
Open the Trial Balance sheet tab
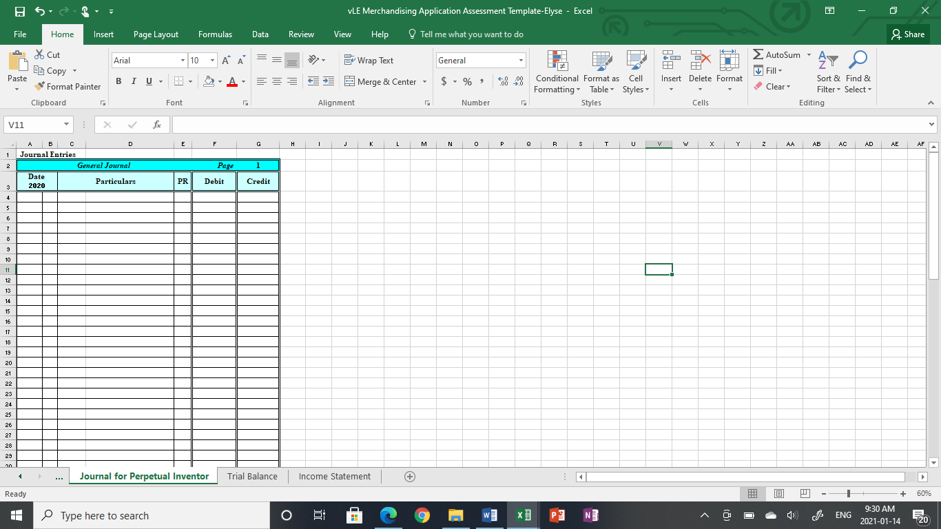(x=252, y=476)
